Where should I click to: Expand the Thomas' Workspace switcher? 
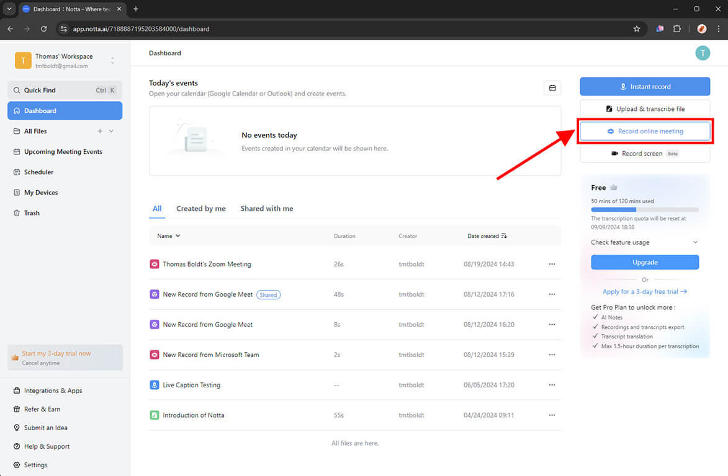pyautogui.click(x=112, y=61)
